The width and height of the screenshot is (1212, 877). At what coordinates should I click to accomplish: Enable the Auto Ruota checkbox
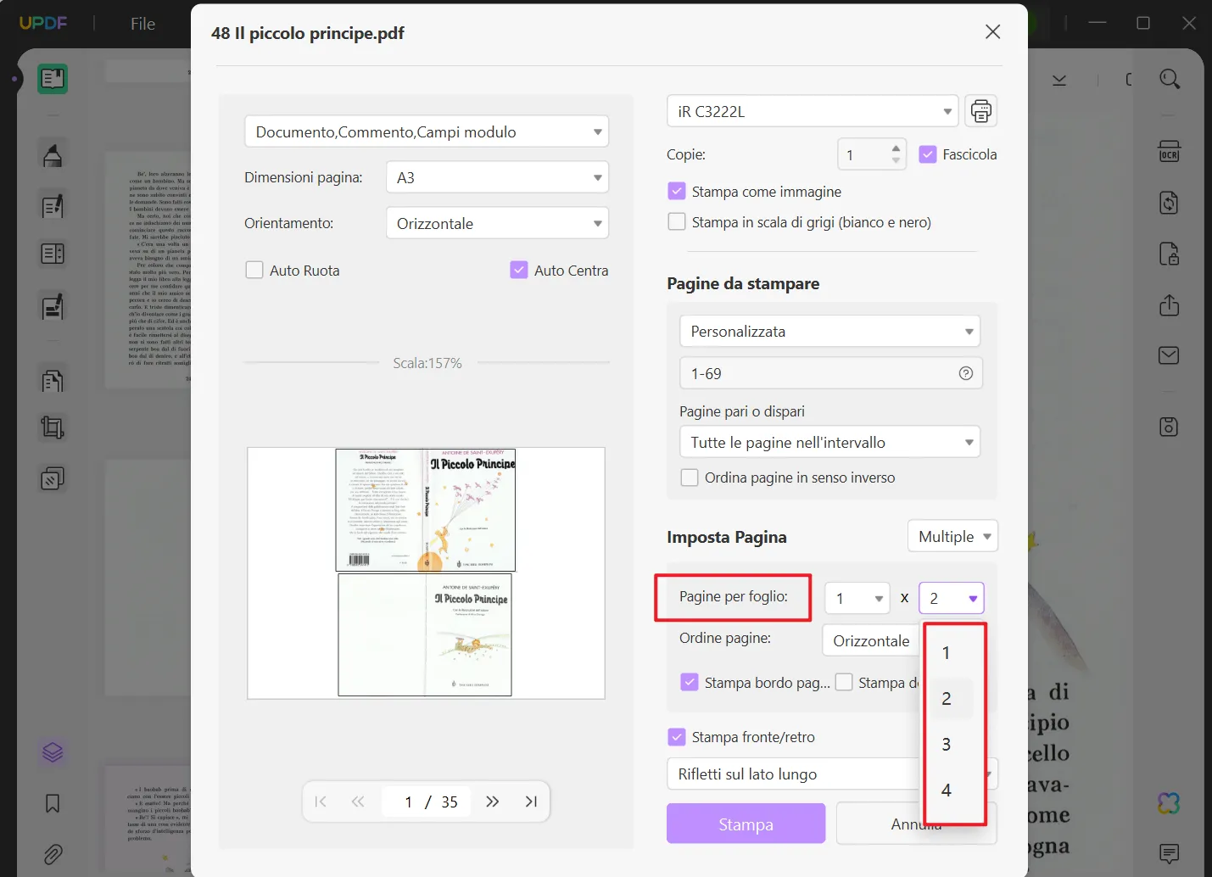coord(254,271)
